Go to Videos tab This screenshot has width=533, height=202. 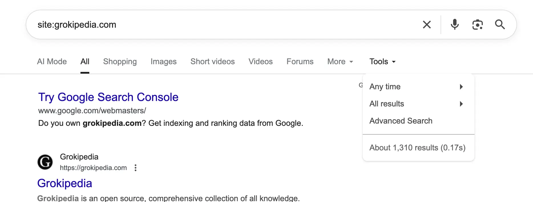click(261, 62)
